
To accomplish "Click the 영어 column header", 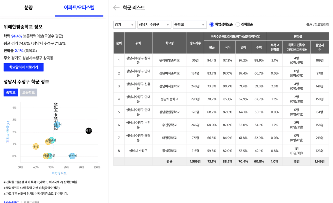I will [243, 47].
